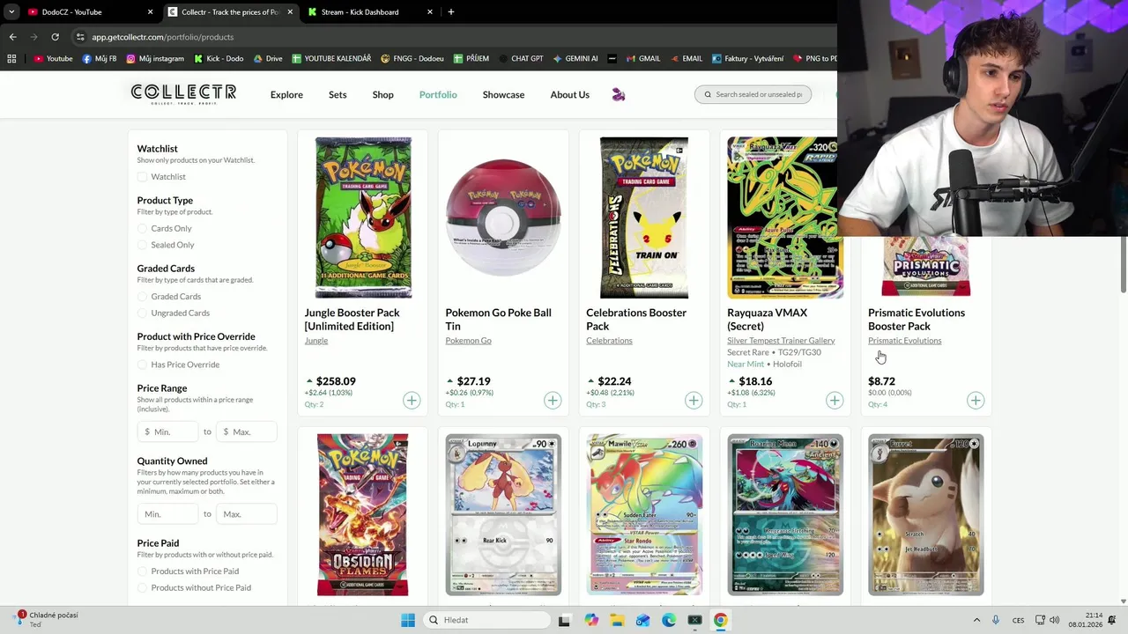Image resolution: width=1128 pixels, height=634 pixels.
Task: Open the Copilot icon in the taskbar
Action: (x=591, y=620)
